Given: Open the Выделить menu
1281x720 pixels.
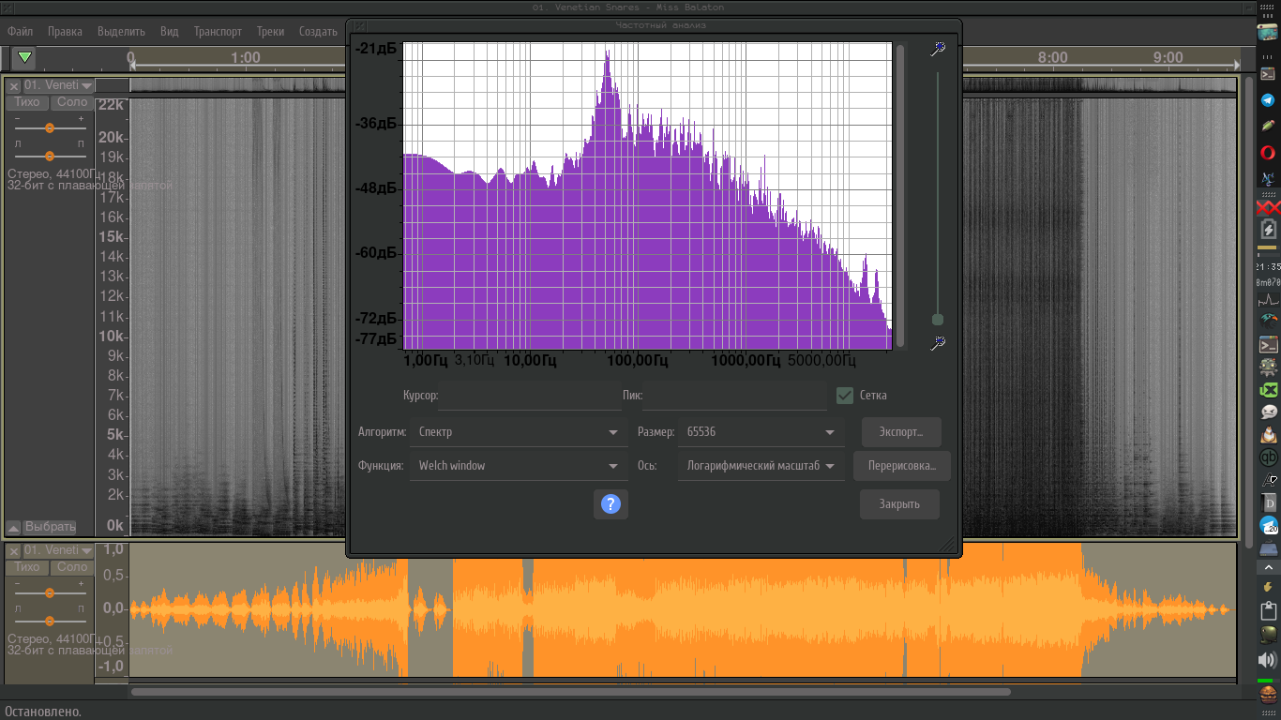Looking at the screenshot, I should click(x=121, y=31).
